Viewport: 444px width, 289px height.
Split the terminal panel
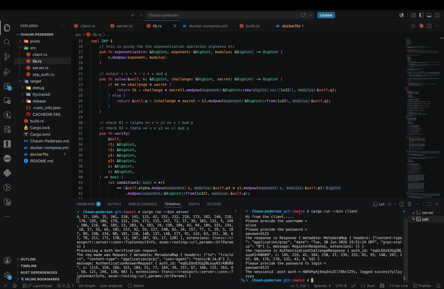coord(401,204)
